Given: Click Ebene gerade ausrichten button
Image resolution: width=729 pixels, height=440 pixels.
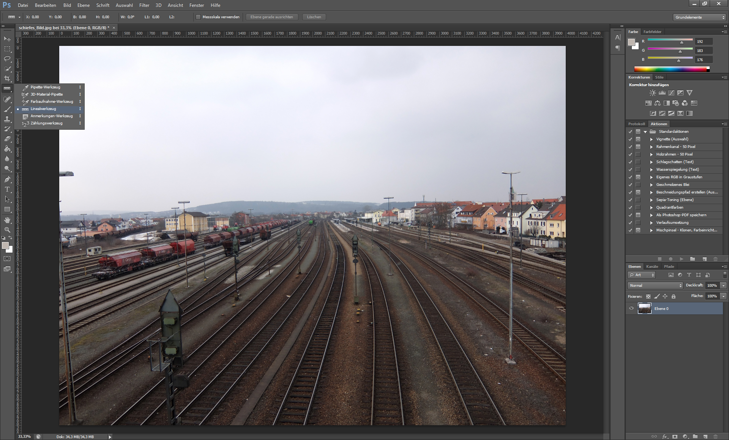Looking at the screenshot, I should 271,17.
